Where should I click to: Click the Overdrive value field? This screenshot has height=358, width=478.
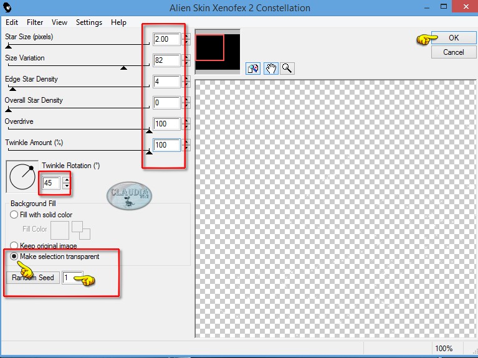166,124
